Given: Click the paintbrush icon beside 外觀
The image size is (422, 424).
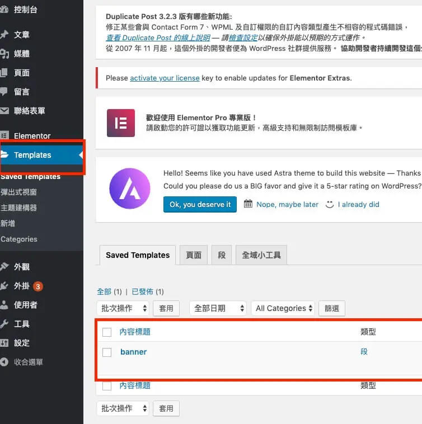Looking at the screenshot, I should click(4, 267).
